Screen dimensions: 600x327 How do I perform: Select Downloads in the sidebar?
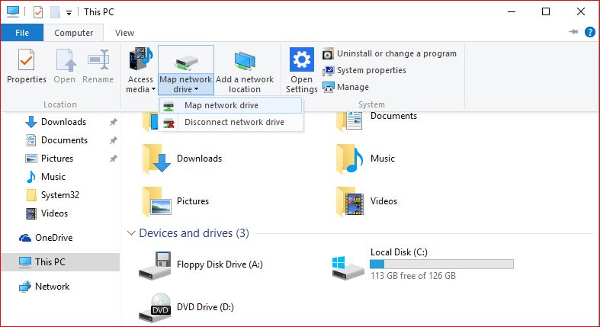click(x=63, y=122)
